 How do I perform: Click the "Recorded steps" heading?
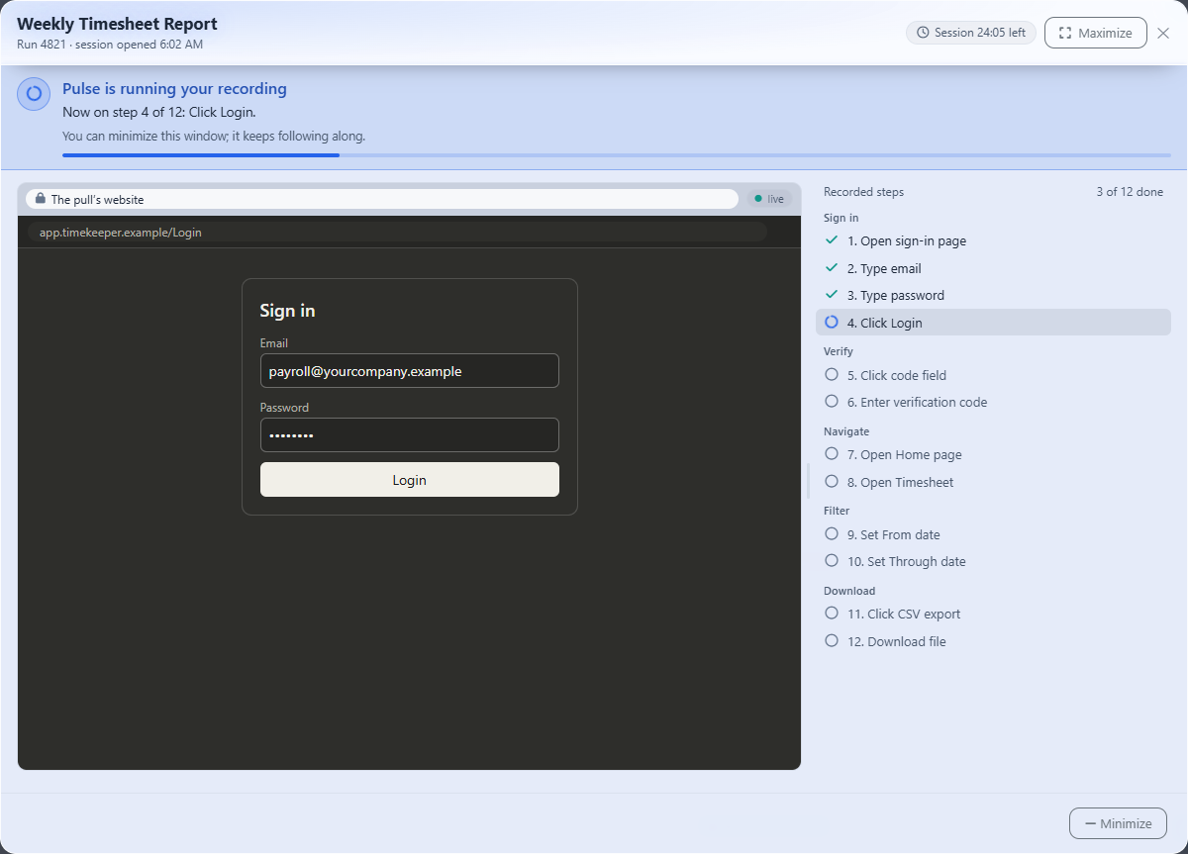[863, 192]
